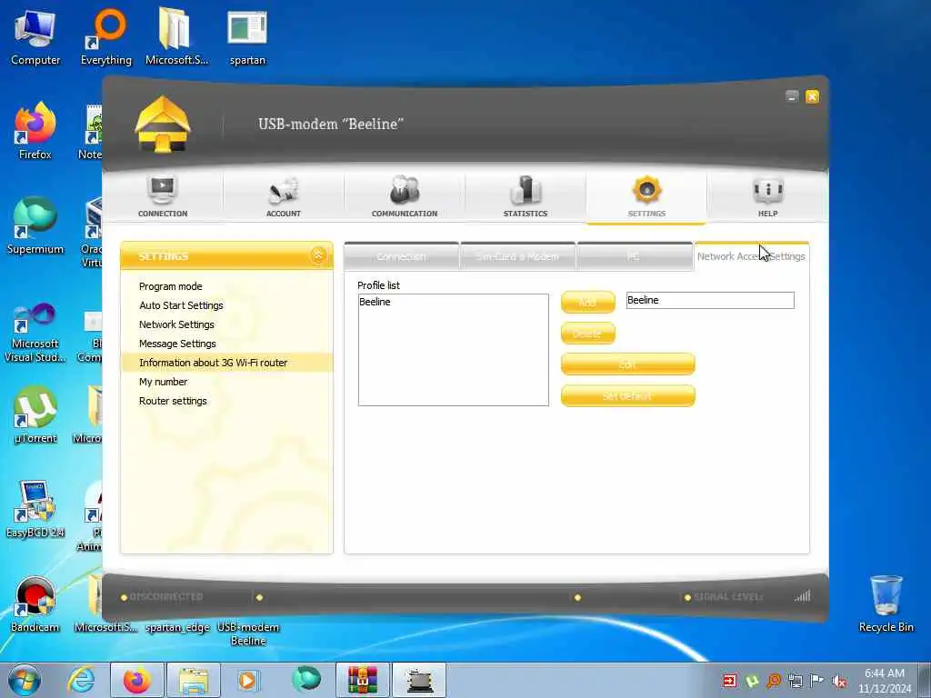Launch Internet Explorer from the taskbar
931x698 pixels.
[81, 680]
